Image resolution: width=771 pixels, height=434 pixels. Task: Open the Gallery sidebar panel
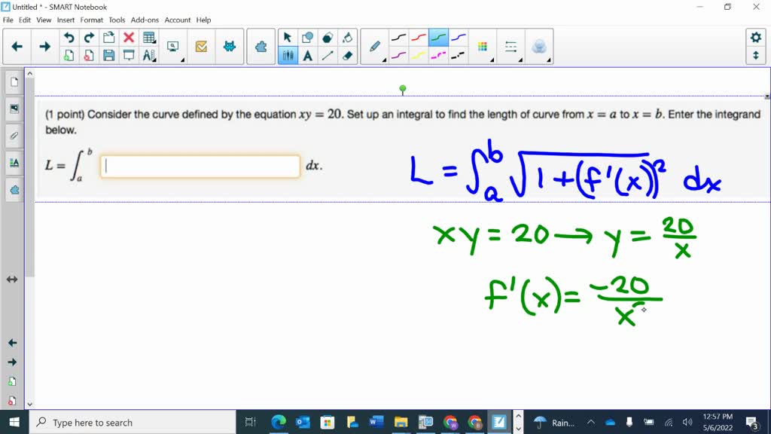point(14,108)
